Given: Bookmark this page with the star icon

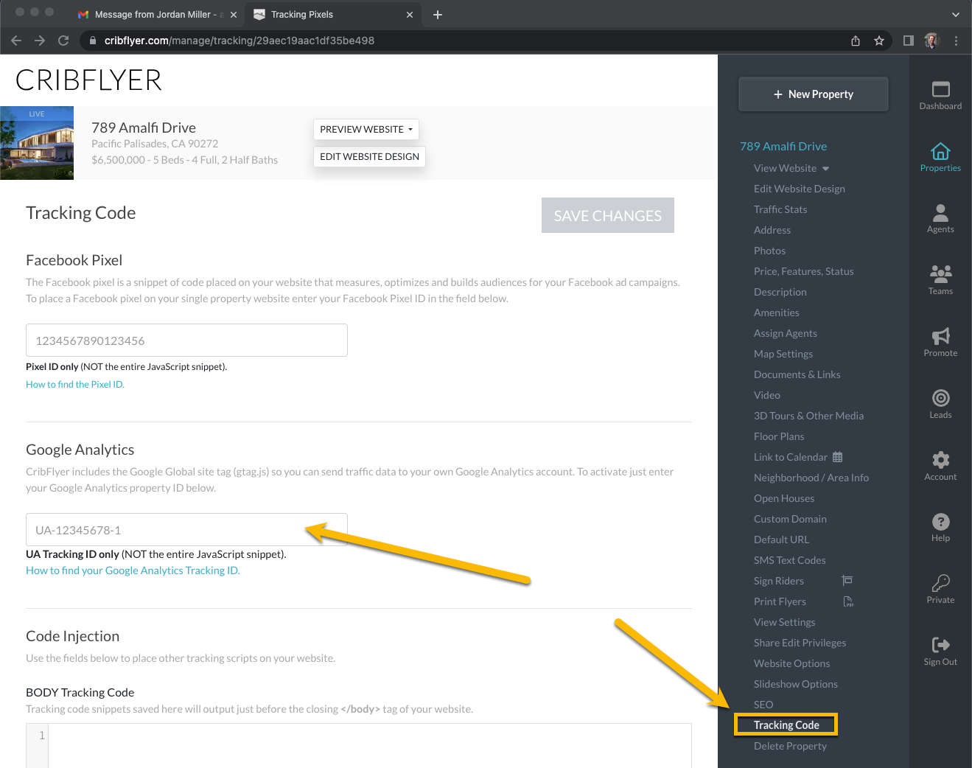Looking at the screenshot, I should 879,41.
